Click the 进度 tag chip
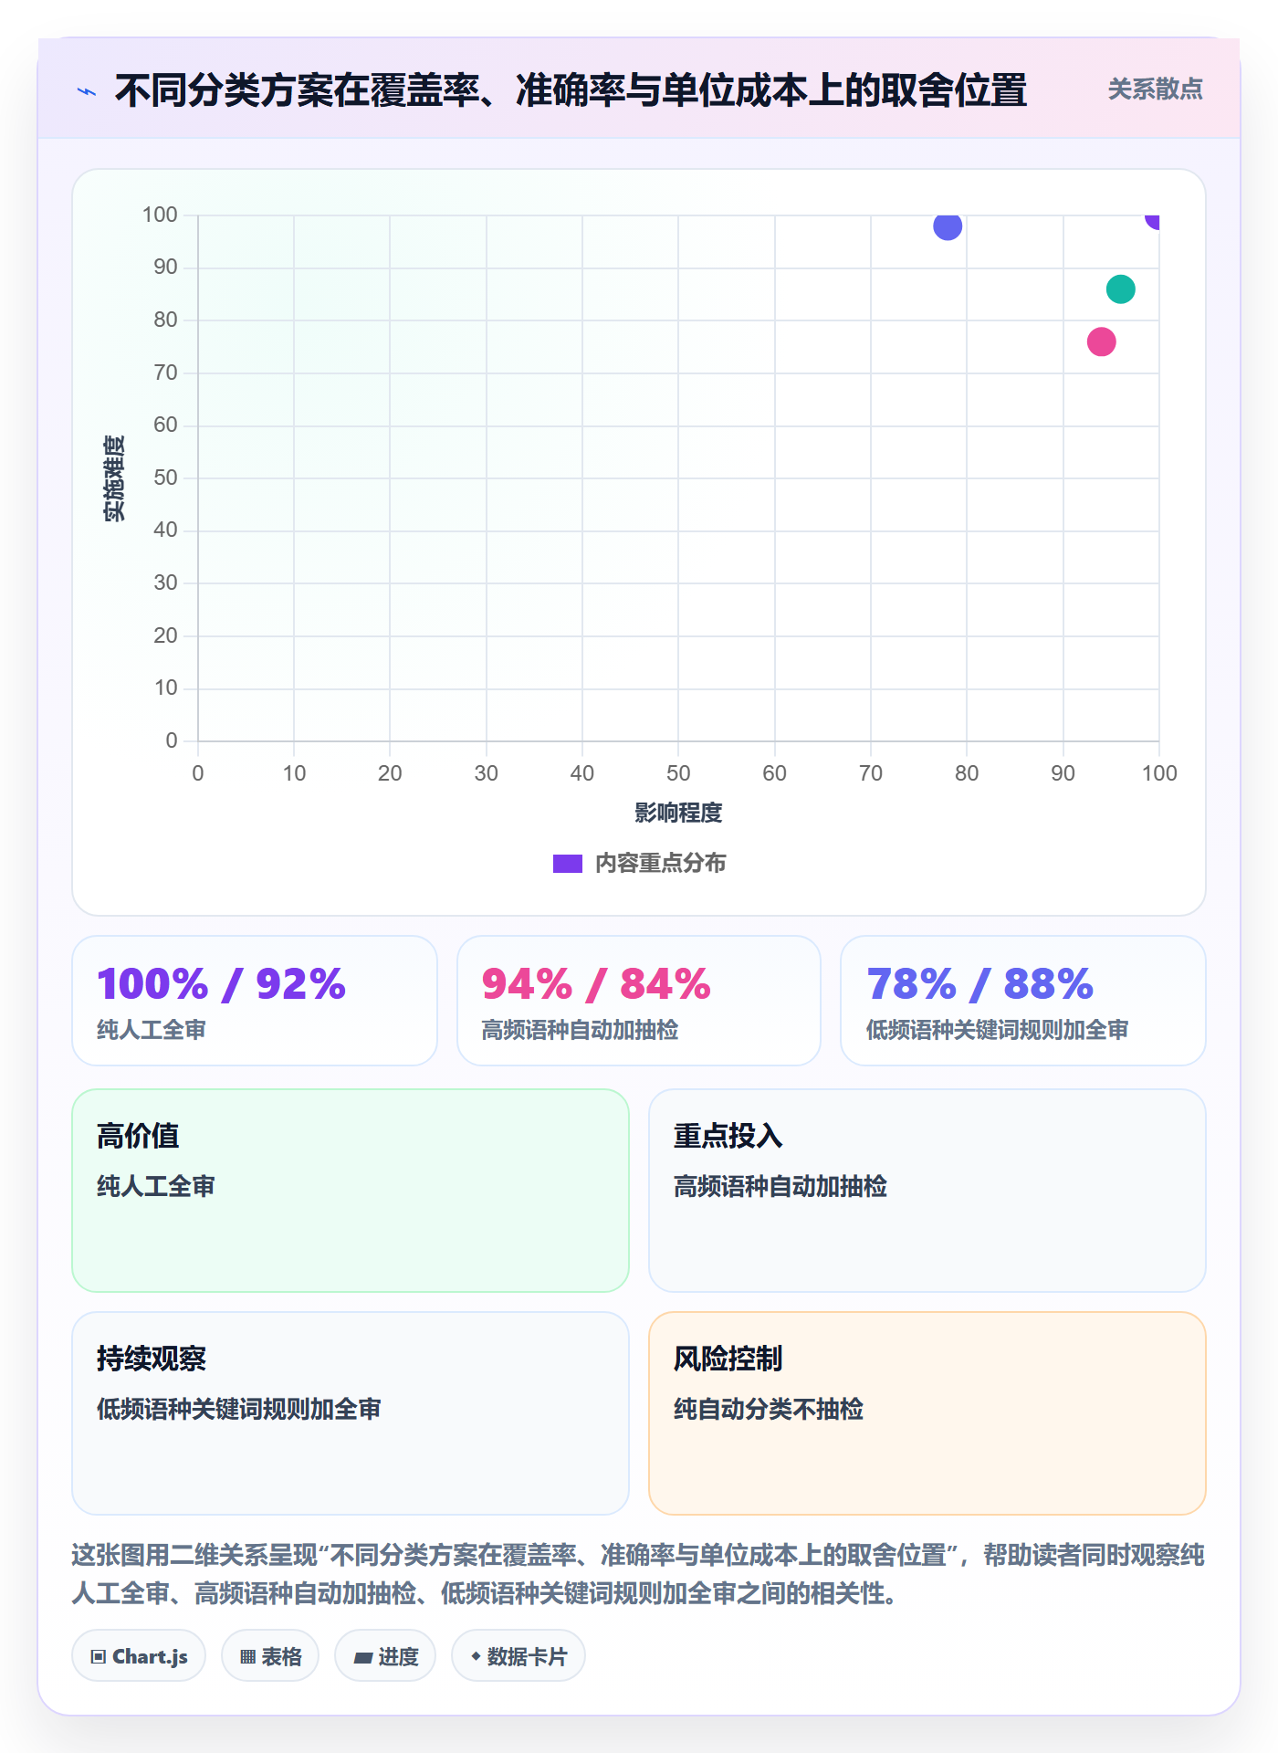This screenshot has width=1278, height=1753. [x=385, y=1656]
